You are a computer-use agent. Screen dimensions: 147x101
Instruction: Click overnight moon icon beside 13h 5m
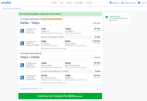tap(93, 41)
